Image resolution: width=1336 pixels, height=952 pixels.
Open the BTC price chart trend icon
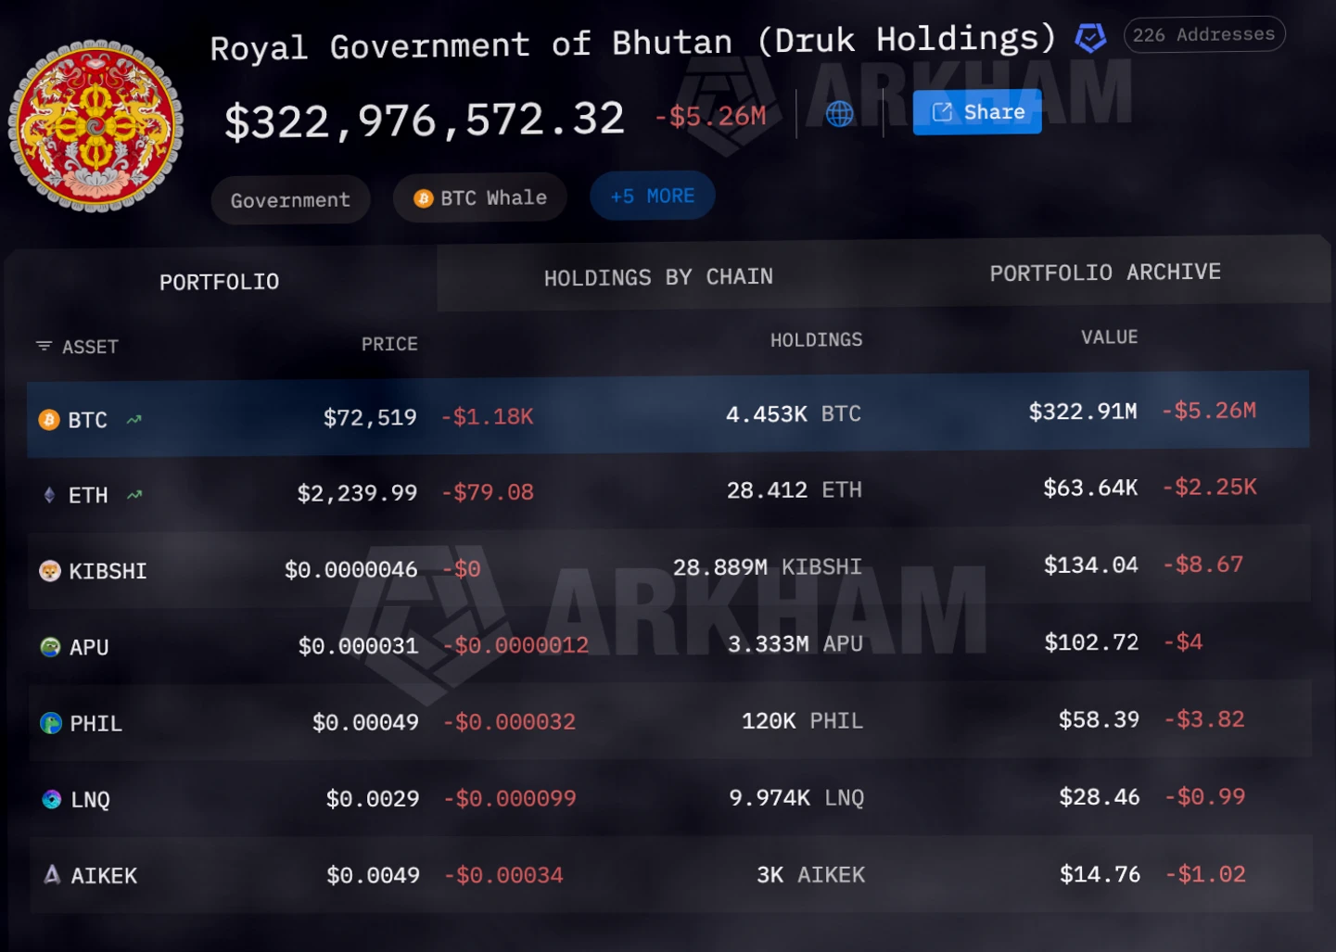134,419
